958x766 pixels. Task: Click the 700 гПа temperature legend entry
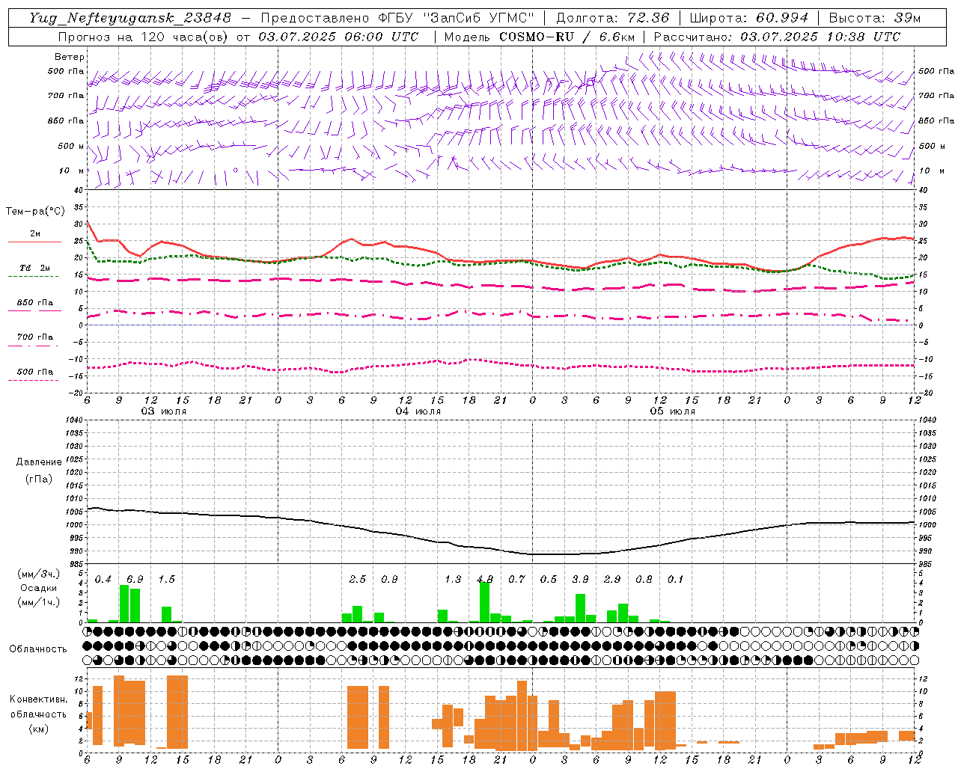34,337
